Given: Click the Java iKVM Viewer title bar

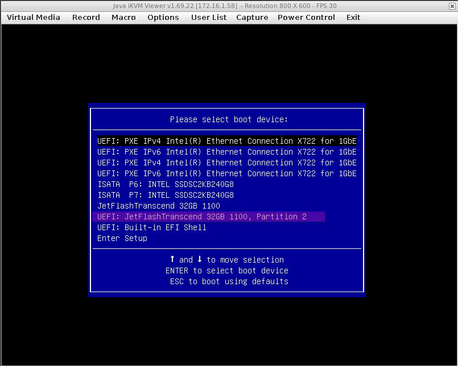Looking at the screenshot, I should 229,5.
